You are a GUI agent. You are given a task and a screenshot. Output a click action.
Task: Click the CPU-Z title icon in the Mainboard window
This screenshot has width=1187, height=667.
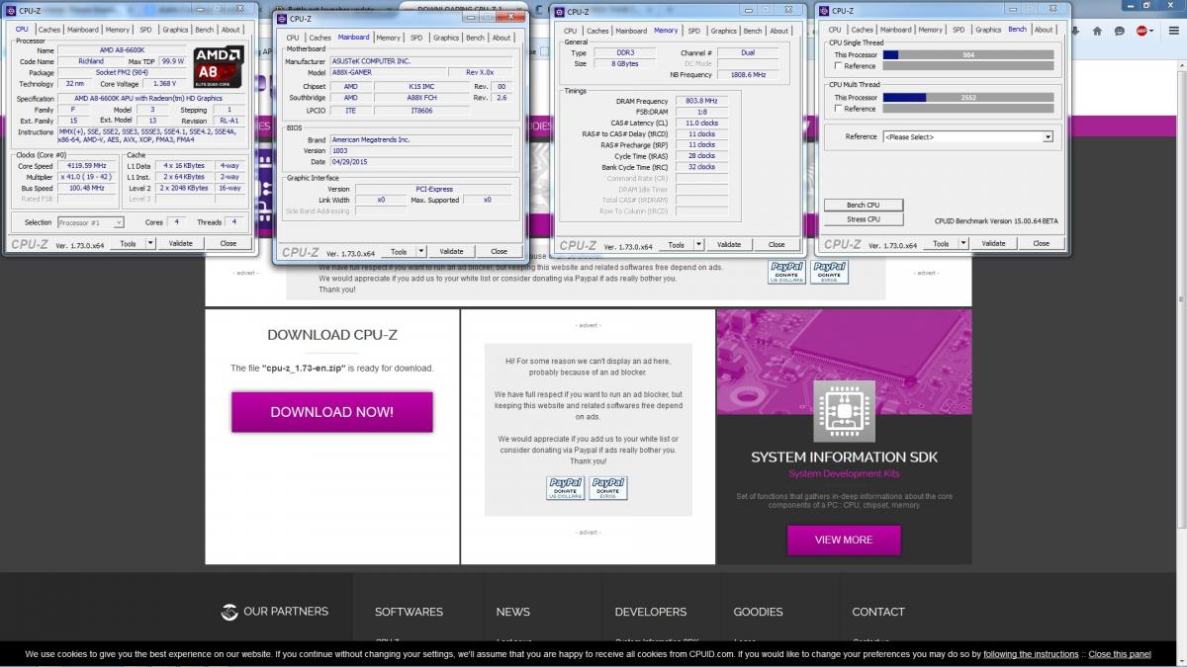point(283,18)
